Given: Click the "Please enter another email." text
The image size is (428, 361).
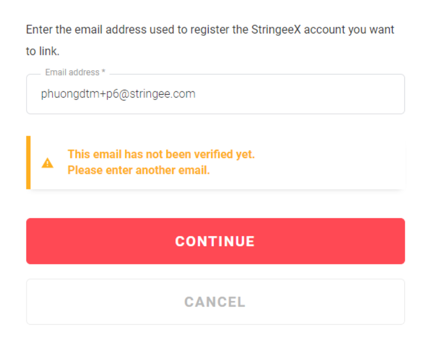Looking at the screenshot, I should 138,171.
